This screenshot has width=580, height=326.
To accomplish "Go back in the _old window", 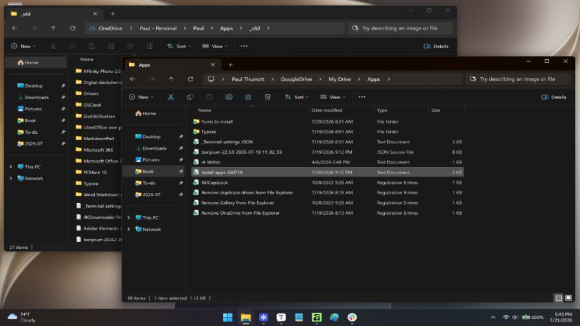I will (15, 28).
